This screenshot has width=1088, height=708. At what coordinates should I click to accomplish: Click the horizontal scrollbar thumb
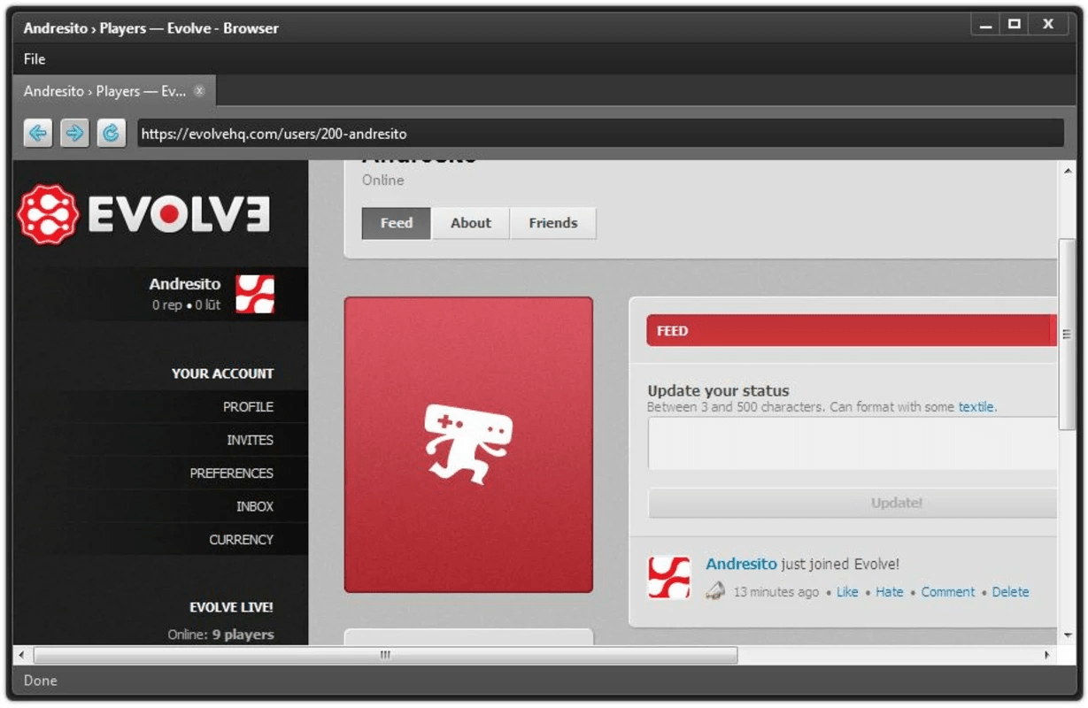click(x=385, y=655)
